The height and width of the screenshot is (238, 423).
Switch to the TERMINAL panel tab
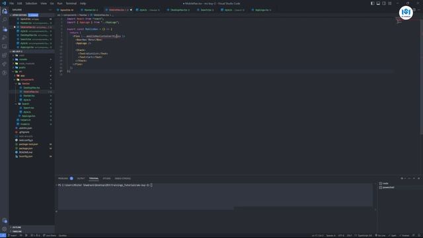pyautogui.click(x=94, y=178)
